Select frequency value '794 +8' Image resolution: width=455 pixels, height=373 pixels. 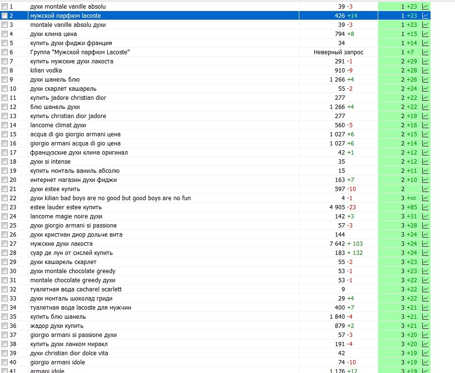pyautogui.click(x=344, y=34)
